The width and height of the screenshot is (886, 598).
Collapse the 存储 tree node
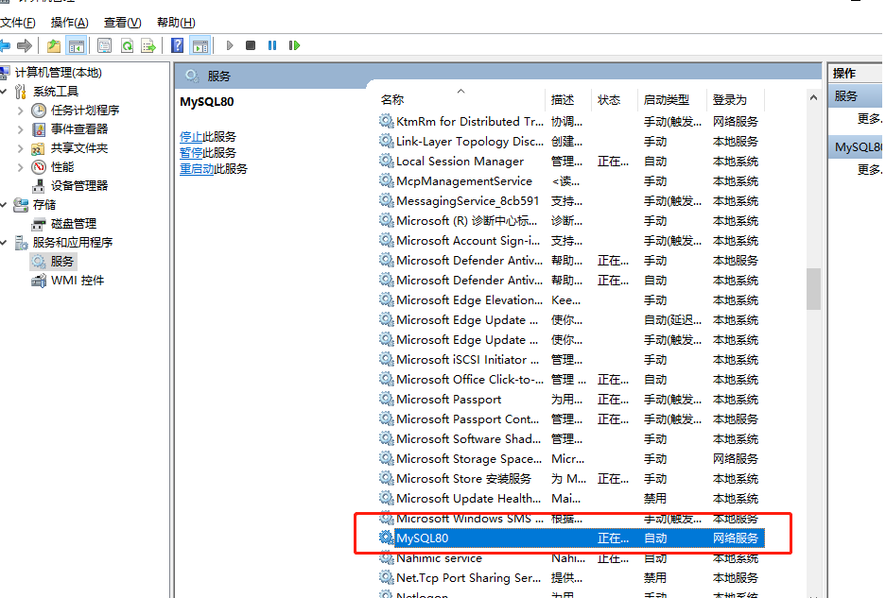click(4, 205)
